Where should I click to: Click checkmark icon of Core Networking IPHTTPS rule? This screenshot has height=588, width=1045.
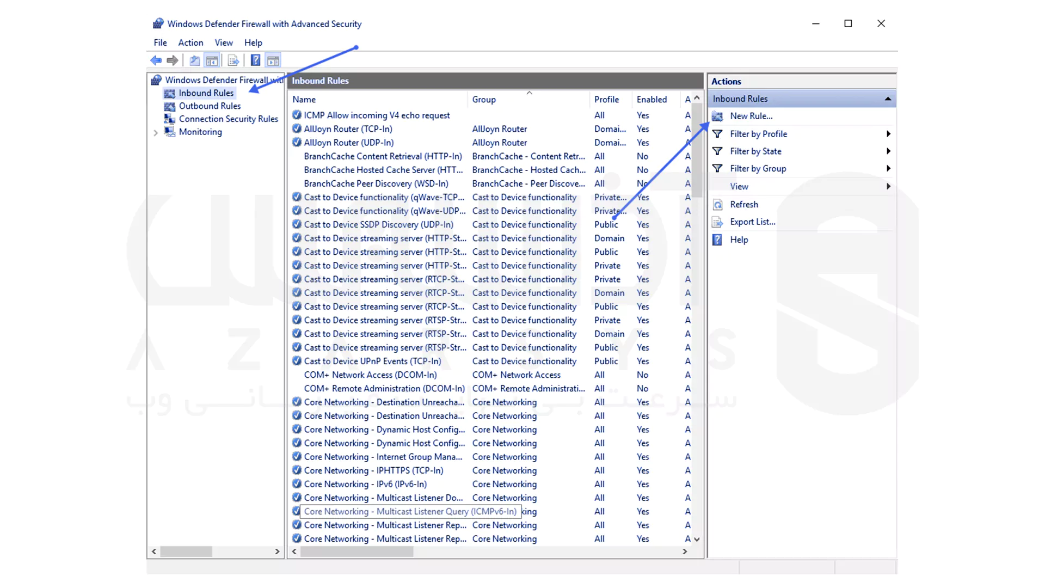pyautogui.click(x=297, y=470)
